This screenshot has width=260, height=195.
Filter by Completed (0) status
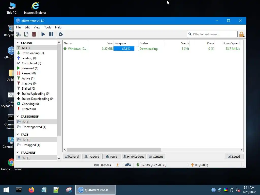point(37,63)
